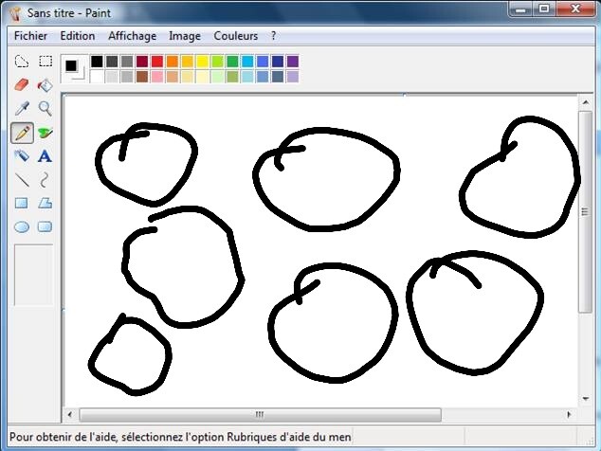Select the rectangular Selection tool
Viewport: 601px width, 451px height.
pyautogui.click(x=45, y=62)
